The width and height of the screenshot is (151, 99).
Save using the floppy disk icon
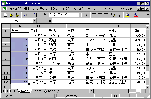[x=18, y=15]
